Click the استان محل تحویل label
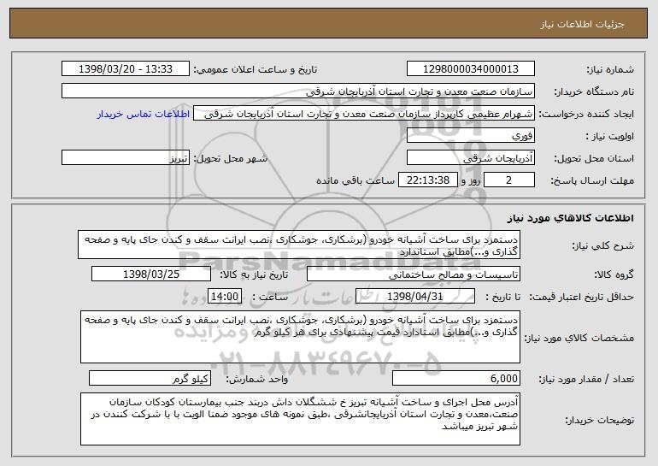Image resolution: width=658 pixels, height=466 pixels. (x=594, y=158)
